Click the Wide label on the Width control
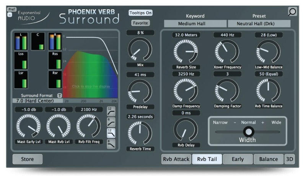The image size is (306, 176). point(276,123)
